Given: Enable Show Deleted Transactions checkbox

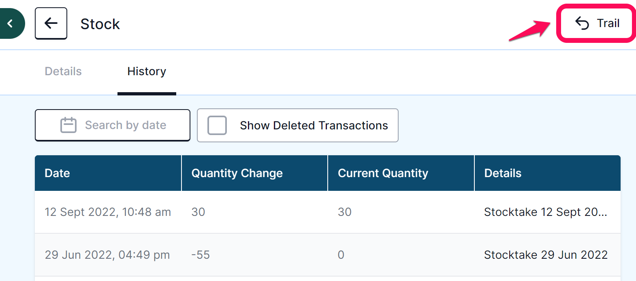Looking at the screenshot, I should coord(217,125).
